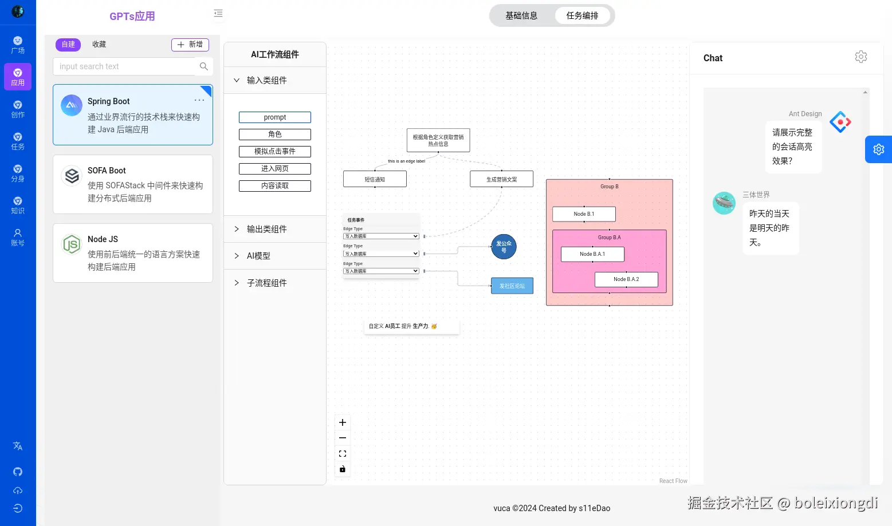Switch to the 收藏 filter
Image resolution: width=892 pixels, height=526 pixels.
[x=99, y=45]
